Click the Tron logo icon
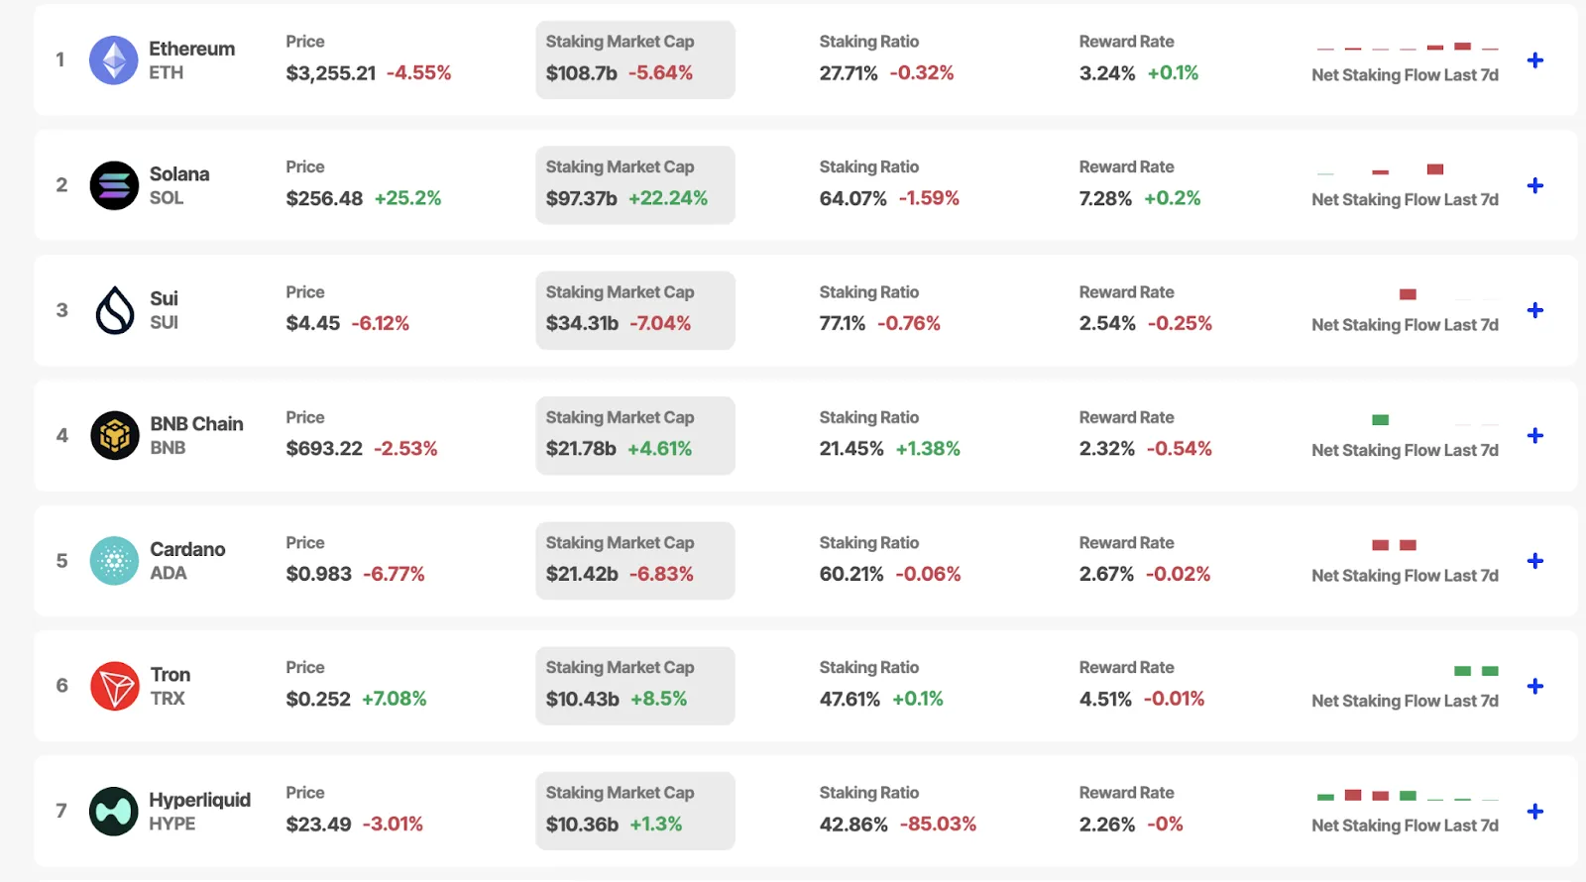The image size is (1586, 882). coord(115,686)
